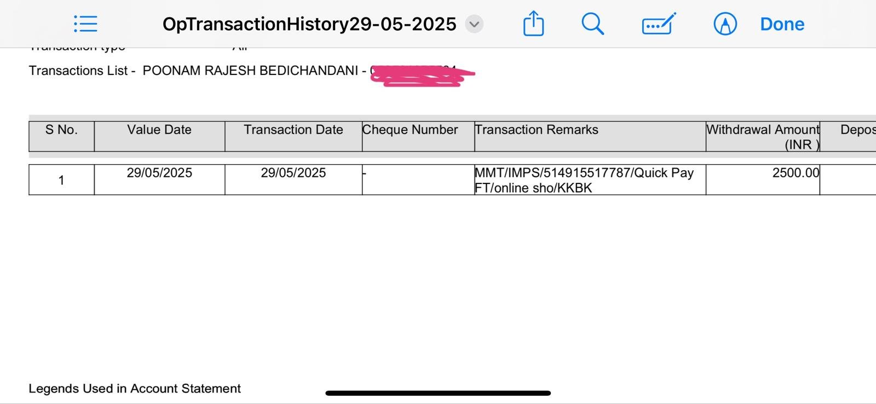Tap the Legends Used in Account Statement text

click(x=135, y=389)
